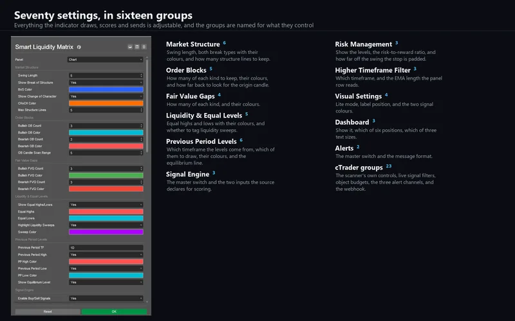Open the Enable Buy/Sell Signals dropdown
Viewport: 515px width, 321px height.
106,299
